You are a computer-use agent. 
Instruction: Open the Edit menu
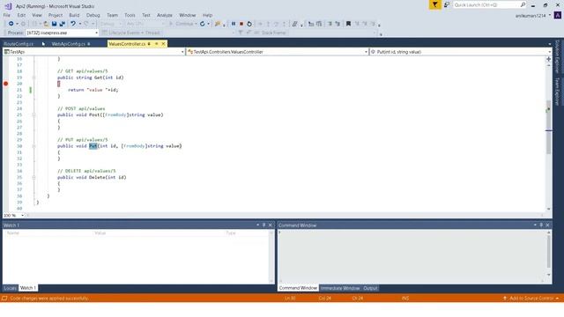coord(21,15)
